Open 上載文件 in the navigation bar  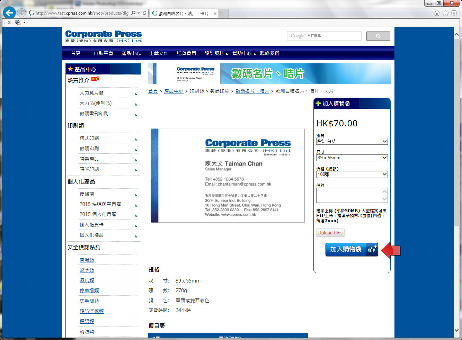pyautogui.click(x=159, y=53)
